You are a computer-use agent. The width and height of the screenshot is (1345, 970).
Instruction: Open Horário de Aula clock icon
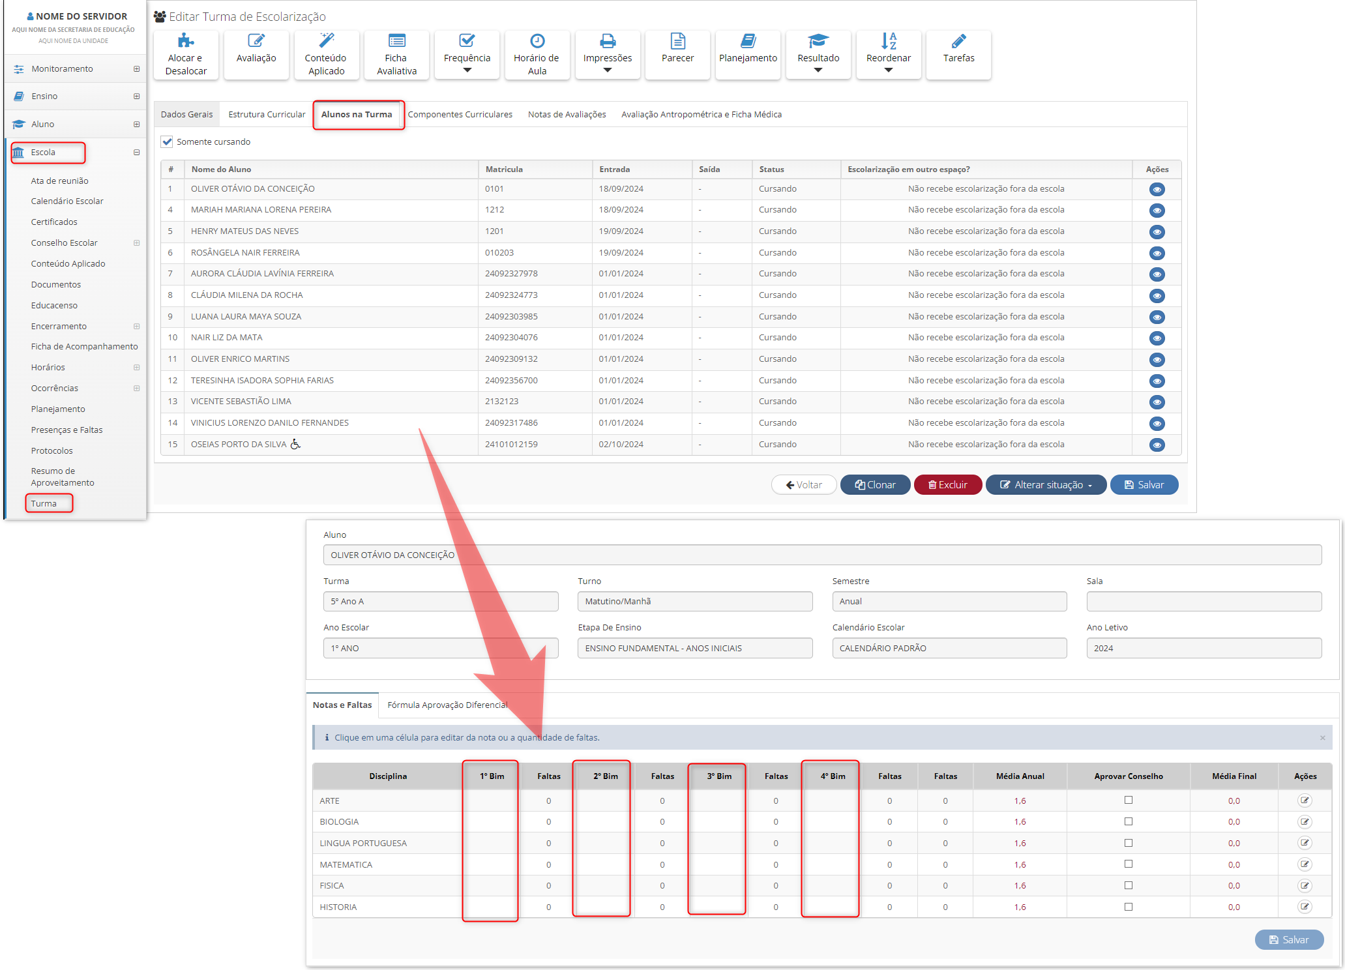(x=537, y=42)
